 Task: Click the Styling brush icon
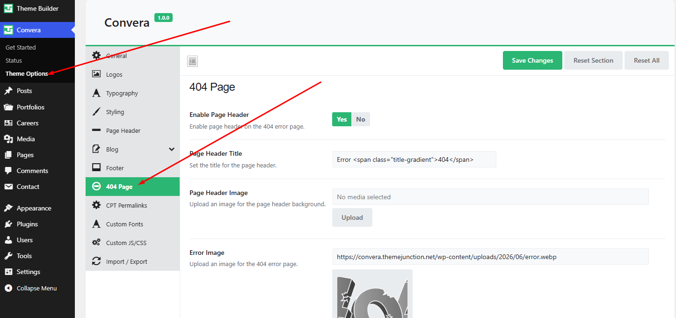96,111
